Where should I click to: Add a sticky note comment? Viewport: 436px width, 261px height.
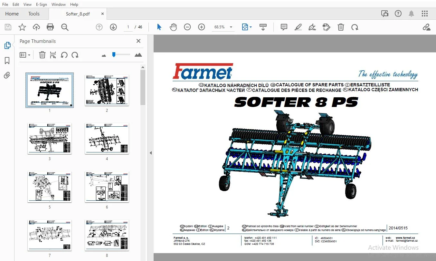[x=284, y=27]
